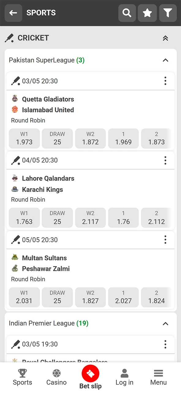Select W2 odds 2.117 for Karachi Kings
Viewport: 181px width, 393px height.
tap(90, 218)
